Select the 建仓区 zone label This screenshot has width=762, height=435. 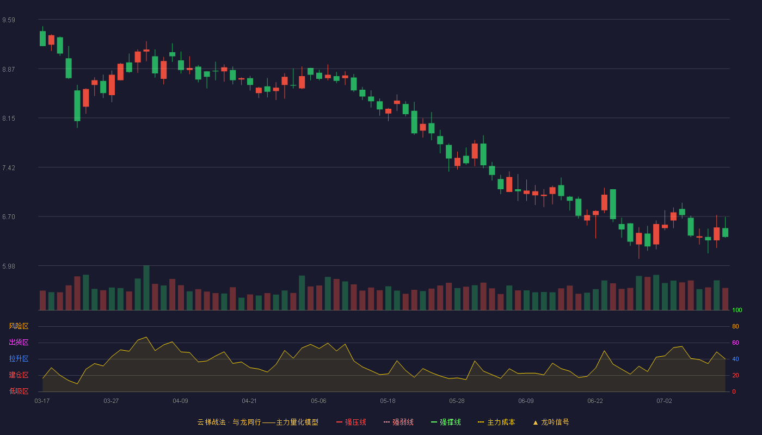point(19,375)
